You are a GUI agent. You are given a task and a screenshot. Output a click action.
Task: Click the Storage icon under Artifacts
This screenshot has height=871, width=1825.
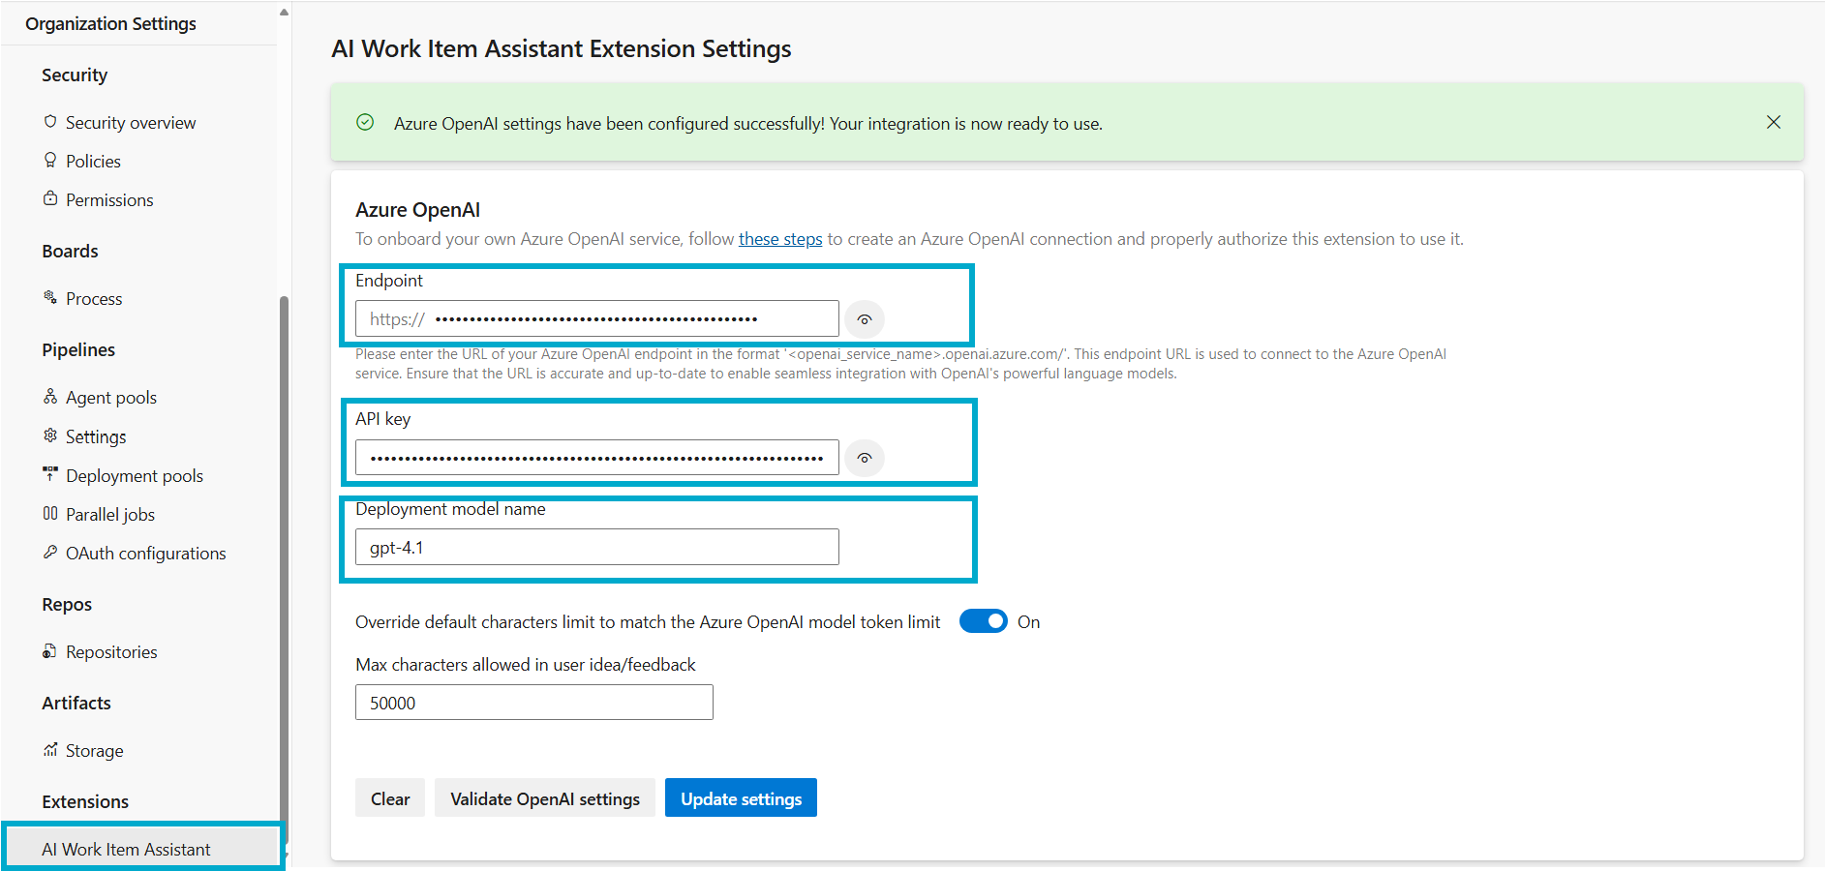[50, 750]
